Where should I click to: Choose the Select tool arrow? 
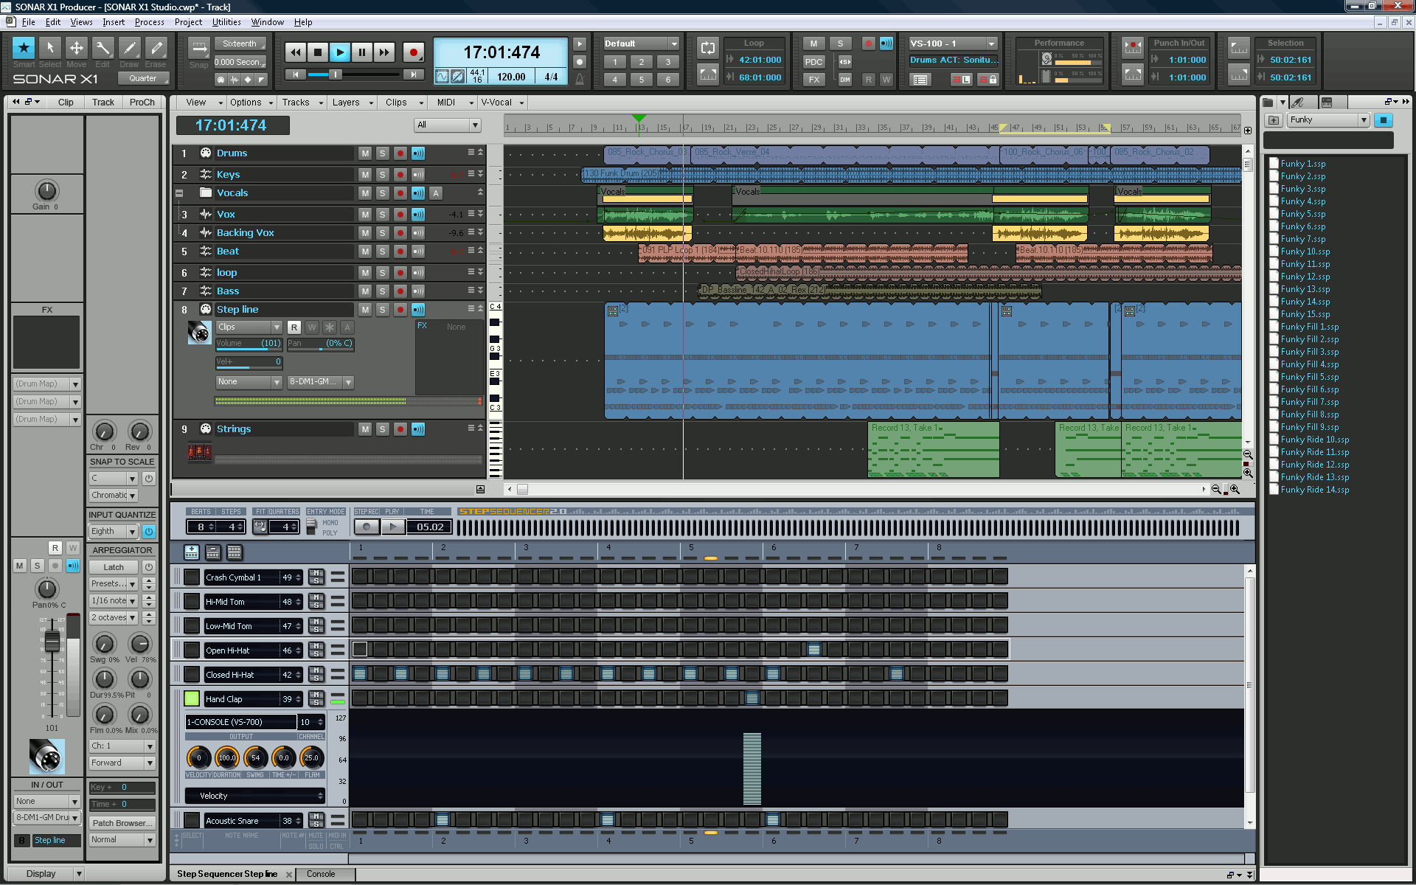(x=50, y=49)
